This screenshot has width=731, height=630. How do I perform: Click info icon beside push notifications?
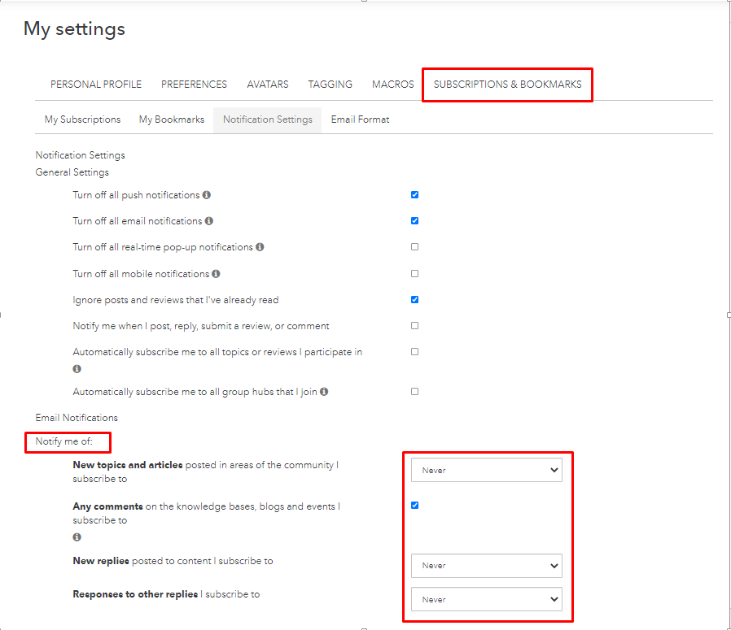(207, 195)
